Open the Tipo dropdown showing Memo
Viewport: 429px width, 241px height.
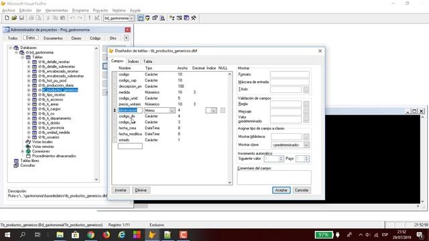[172, 110]
